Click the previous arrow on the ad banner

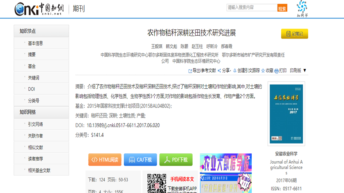202,178
